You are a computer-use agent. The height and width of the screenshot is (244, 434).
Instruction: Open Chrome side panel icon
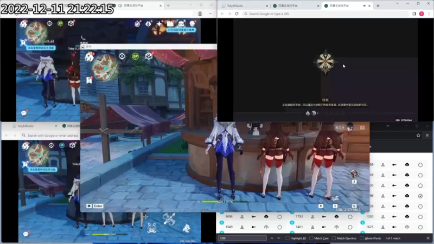[x=414, y=14]
